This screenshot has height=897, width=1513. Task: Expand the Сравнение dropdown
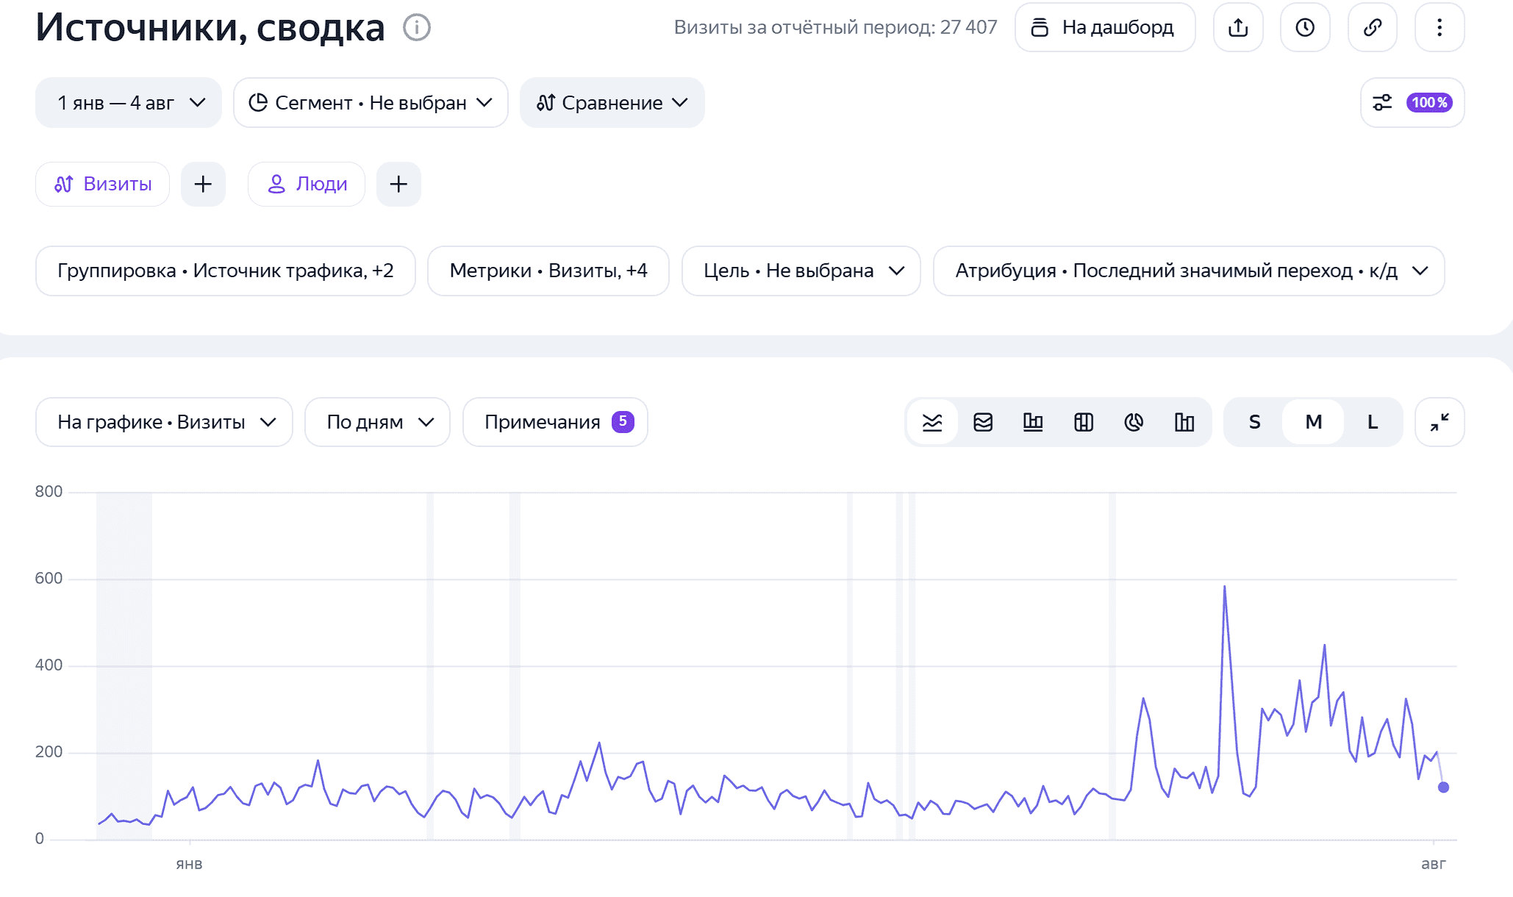(612, 103)
